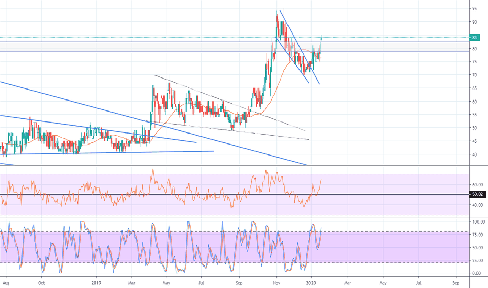The height and width of the screenshot is (288, 488).
Task: Click the Mar label right after 2019
Action: (131, 283)
